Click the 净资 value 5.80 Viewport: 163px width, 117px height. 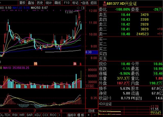127,93
